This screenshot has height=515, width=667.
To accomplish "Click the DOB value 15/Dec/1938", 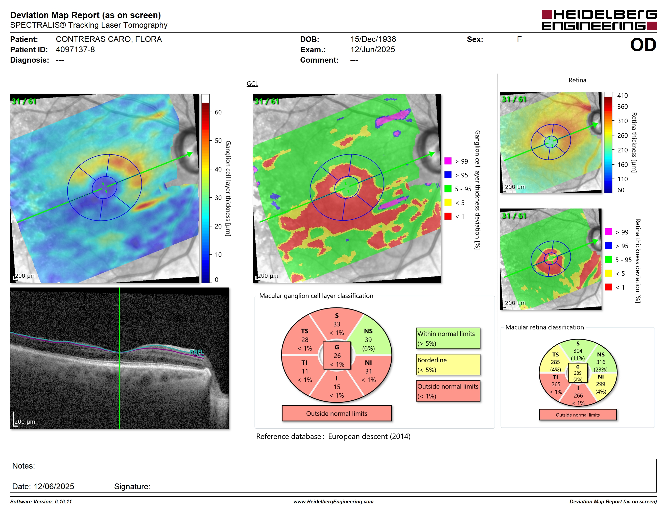I will 373,39.
